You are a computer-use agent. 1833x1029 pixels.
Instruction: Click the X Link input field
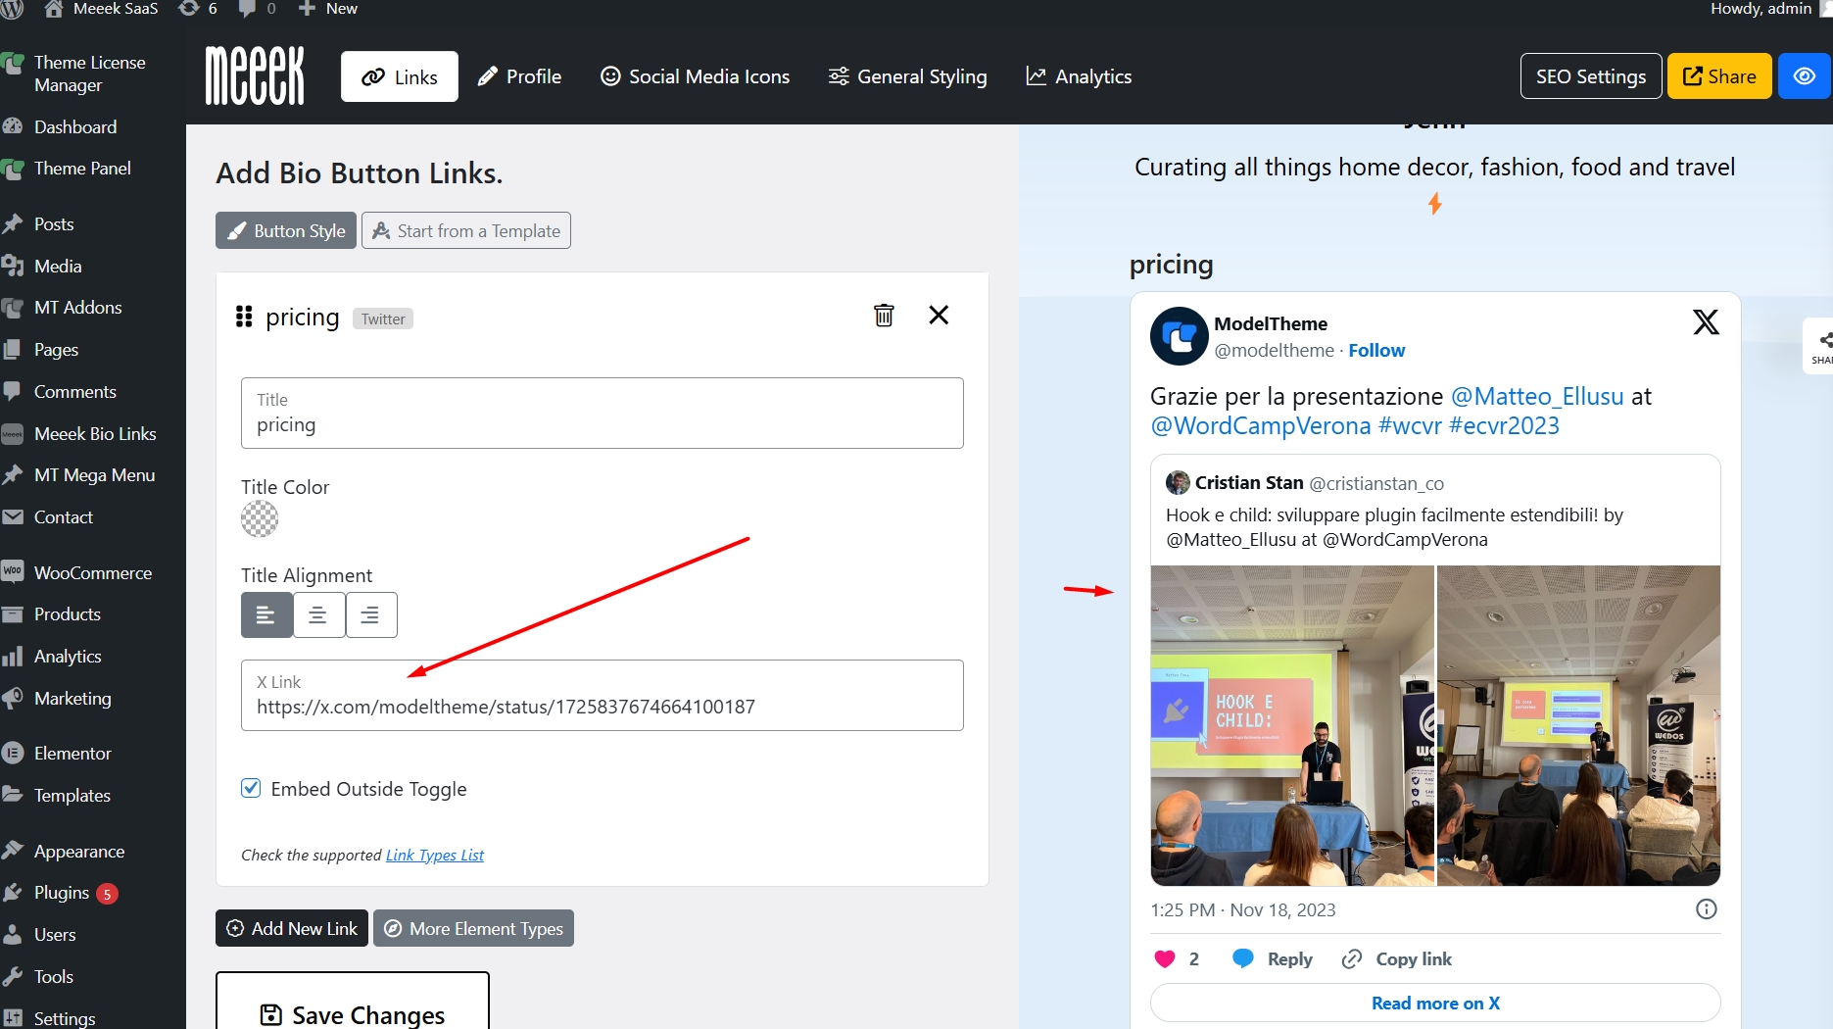click(603, 695)
